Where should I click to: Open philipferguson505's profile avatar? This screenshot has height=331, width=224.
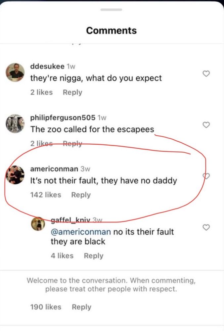tap(16, 123)
